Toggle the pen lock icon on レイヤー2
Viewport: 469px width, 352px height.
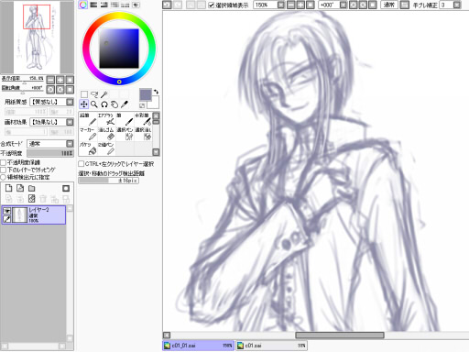(6, 219)
